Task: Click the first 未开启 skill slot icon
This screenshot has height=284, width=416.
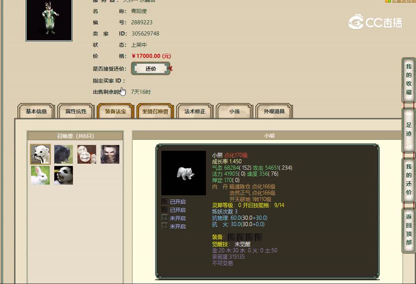Action: click(x=165, y=218)
